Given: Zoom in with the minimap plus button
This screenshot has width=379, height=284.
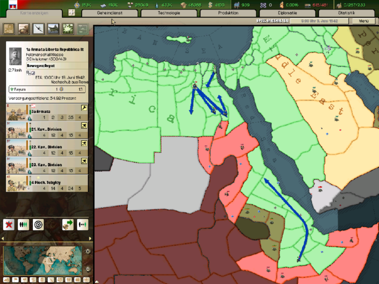Looking at the screenshot, I should (x=88, y=251).
